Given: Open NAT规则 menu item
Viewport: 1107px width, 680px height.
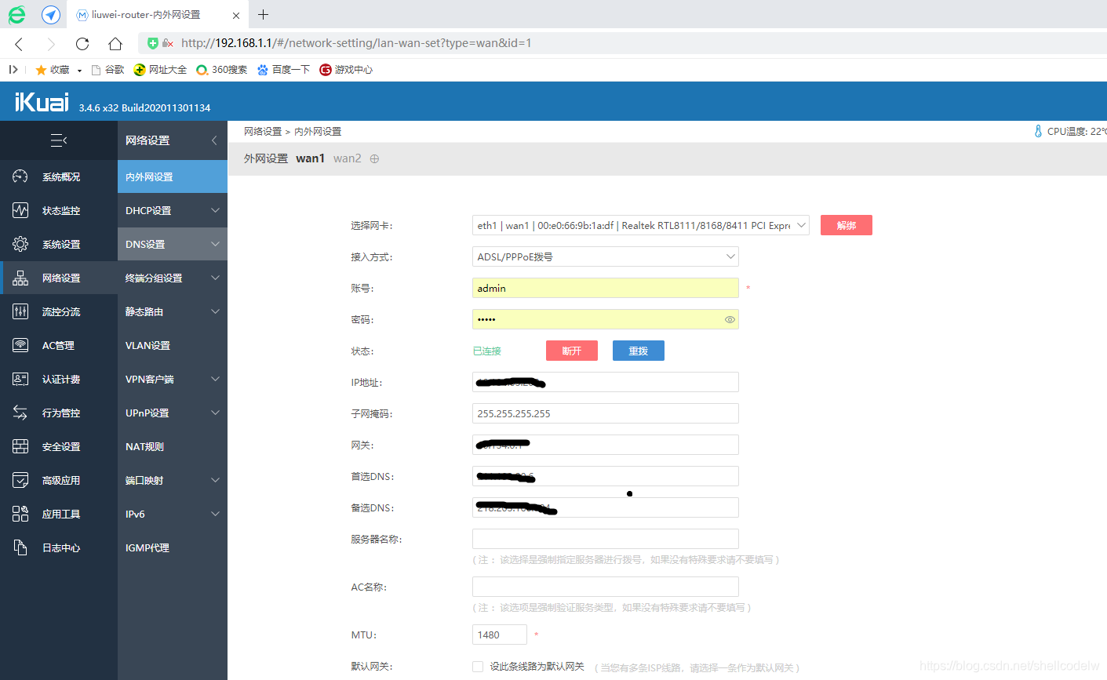Looking at the screenshot, I should pyautogui.click(x=173, y=446).
